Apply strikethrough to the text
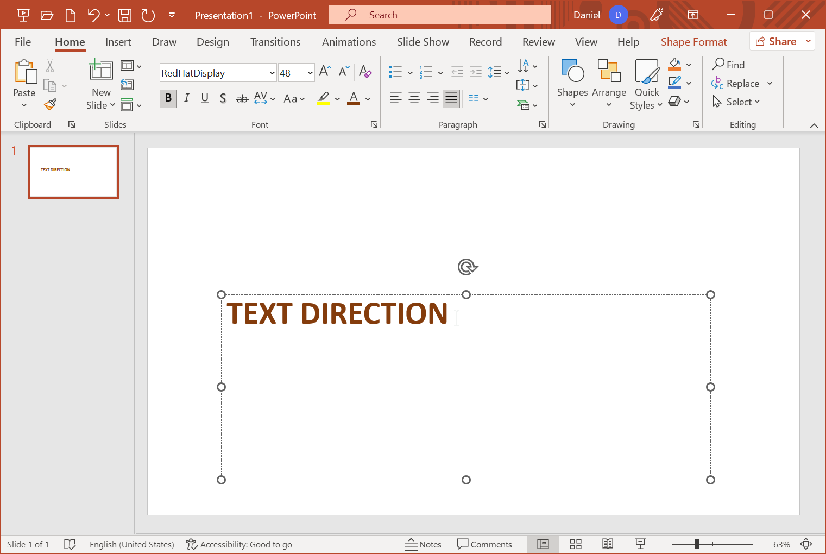The width and height of the screenshot is (826, 554). coord(242,98)
